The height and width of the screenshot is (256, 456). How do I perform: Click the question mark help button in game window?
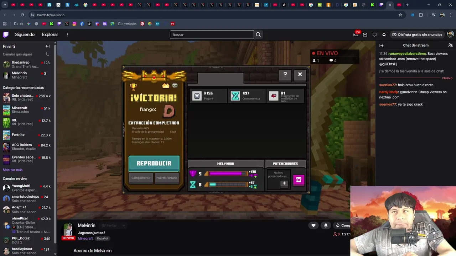[x=285, y=75]
